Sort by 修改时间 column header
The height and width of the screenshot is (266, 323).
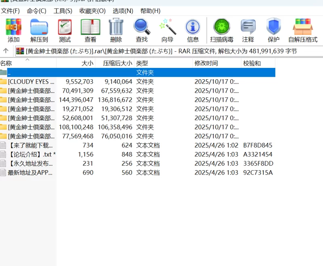pos(217,63)
